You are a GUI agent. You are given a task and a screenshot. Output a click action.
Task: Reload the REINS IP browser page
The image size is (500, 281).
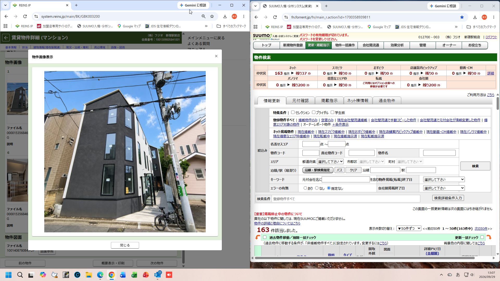[25, 16]
